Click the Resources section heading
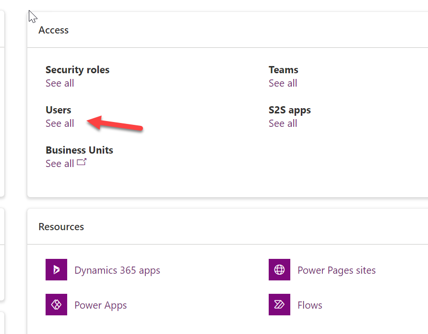 click(61, 226)
